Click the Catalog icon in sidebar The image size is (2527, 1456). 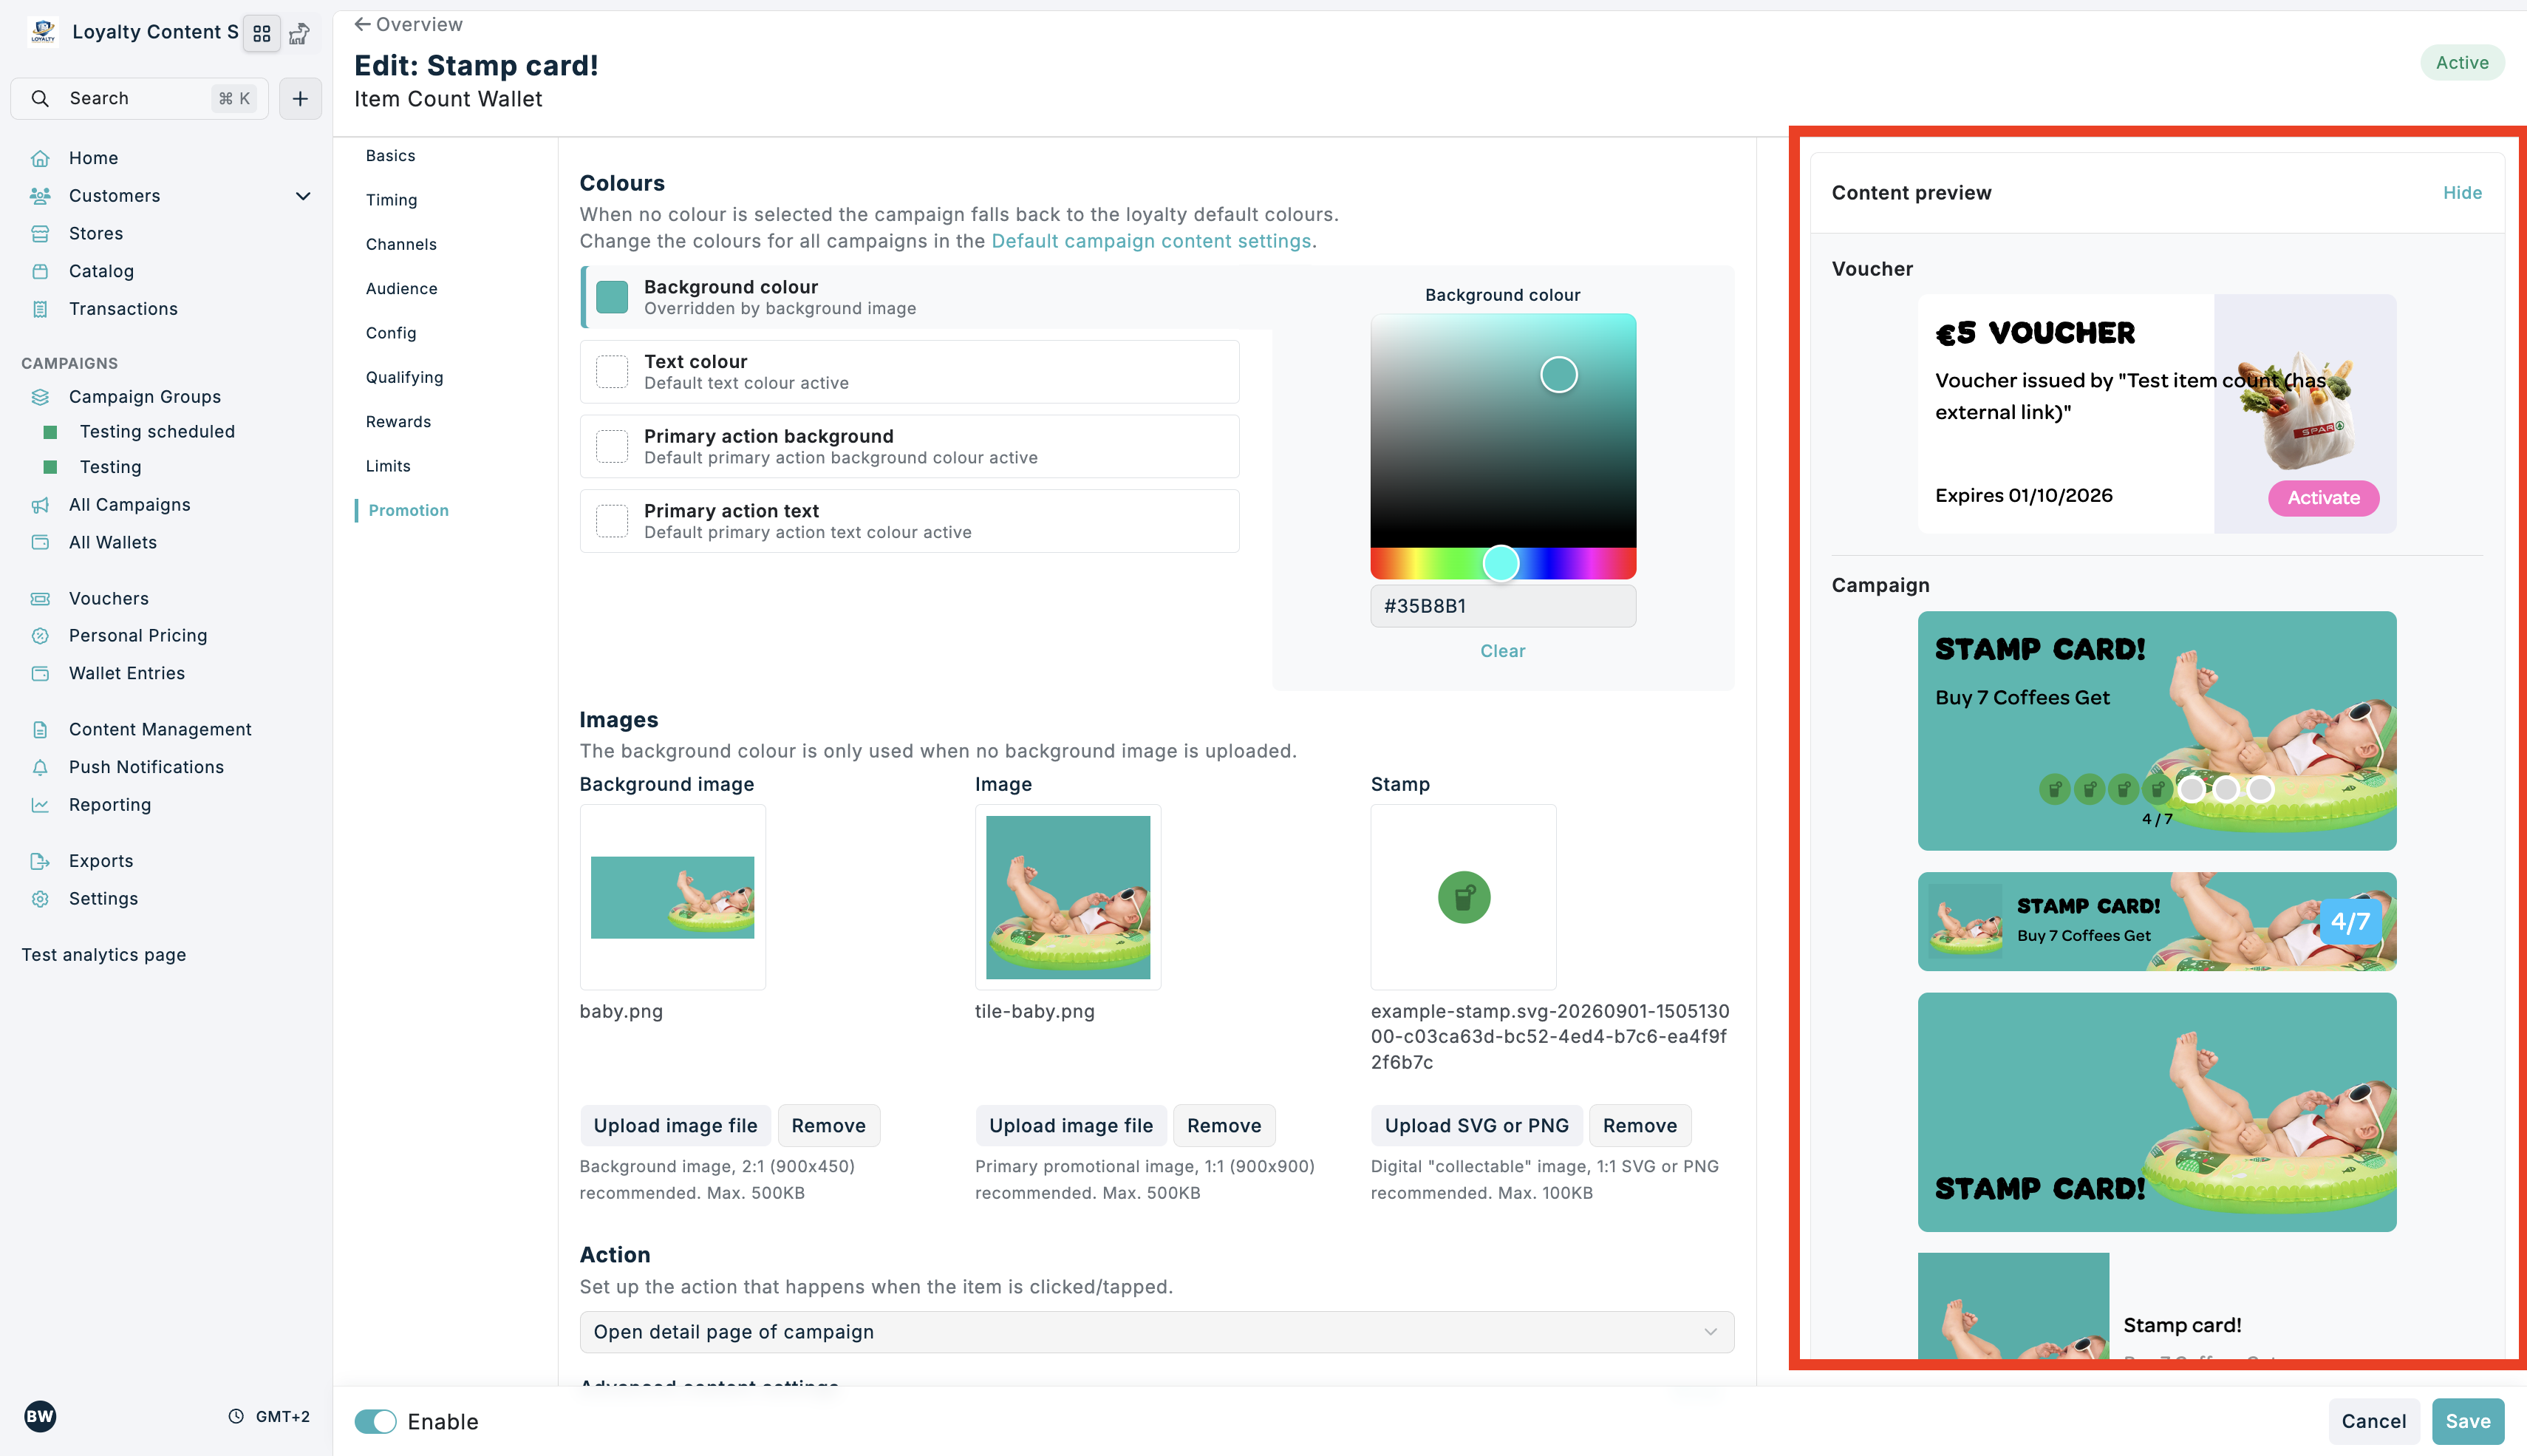coord(40,271)
